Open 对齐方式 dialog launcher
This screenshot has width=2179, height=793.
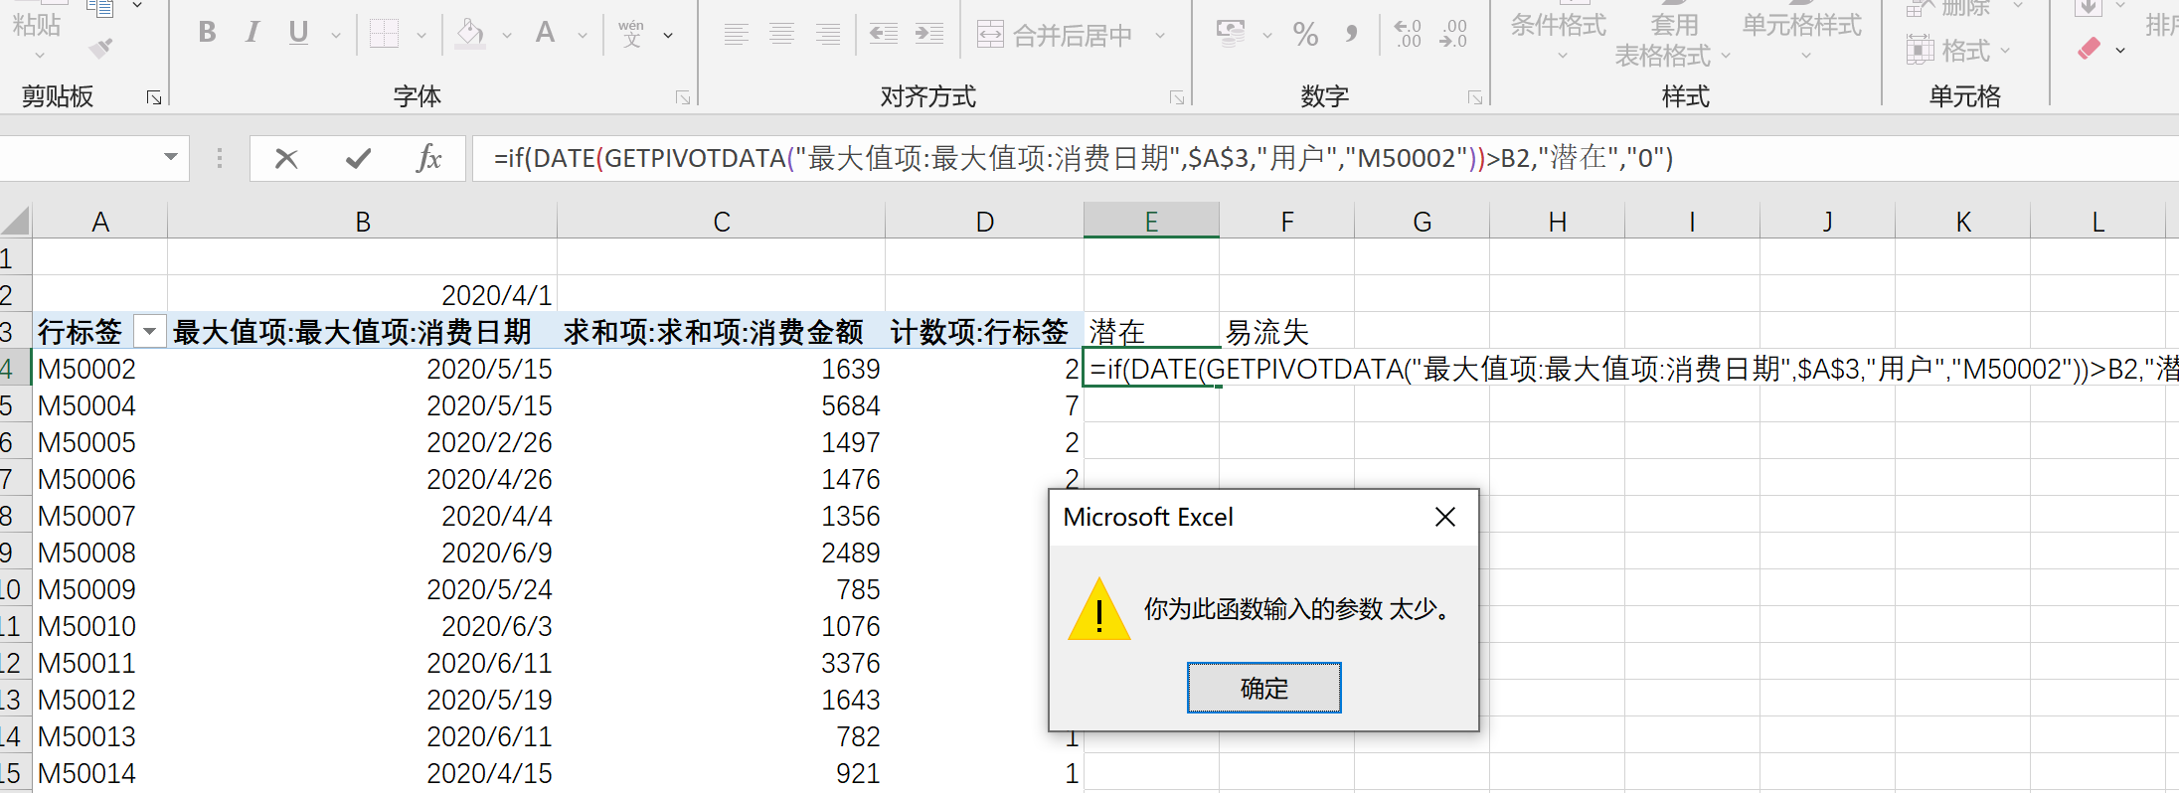tap(1177, 97)
